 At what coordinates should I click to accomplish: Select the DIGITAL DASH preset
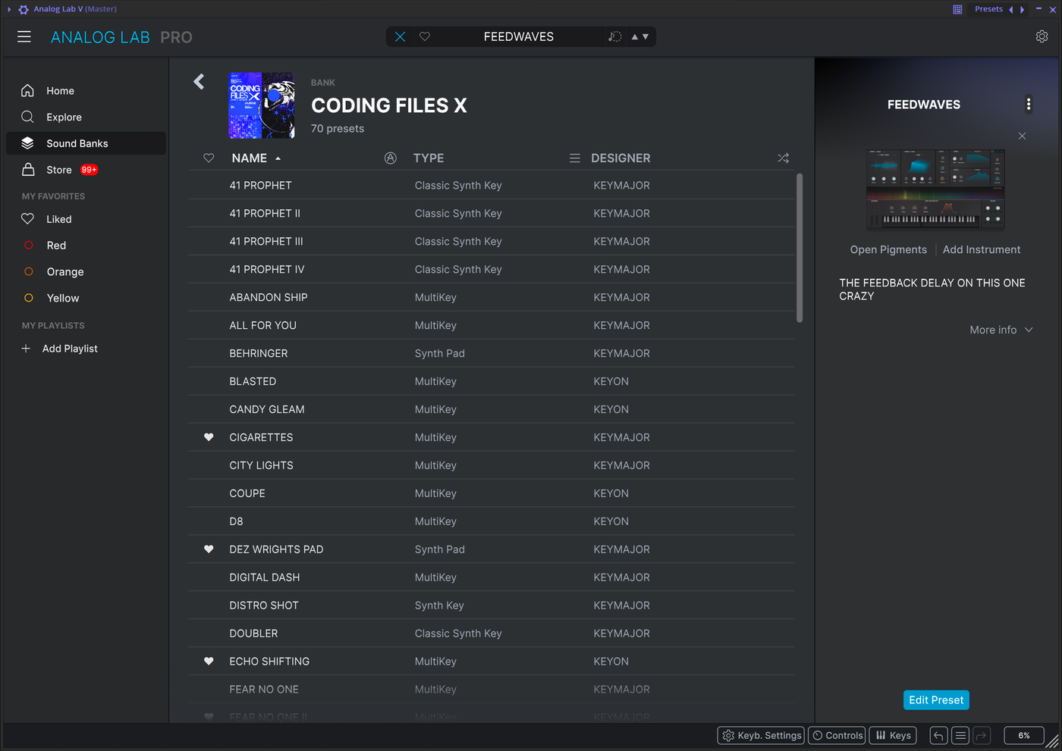tap(492, 577)
